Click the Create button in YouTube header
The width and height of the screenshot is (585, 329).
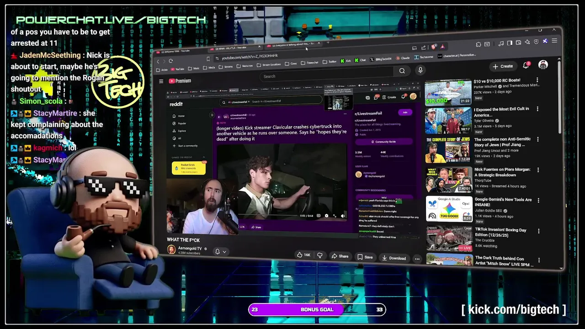click(503, 66)
